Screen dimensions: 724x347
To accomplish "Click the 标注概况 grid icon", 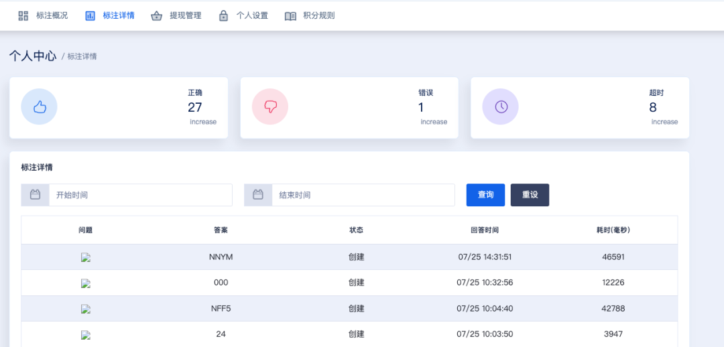I will coord(23,15).
